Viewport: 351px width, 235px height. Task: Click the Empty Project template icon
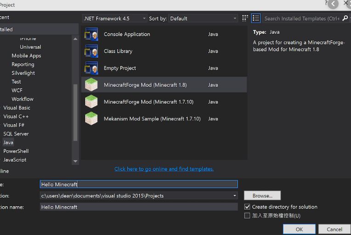[91, 68]
